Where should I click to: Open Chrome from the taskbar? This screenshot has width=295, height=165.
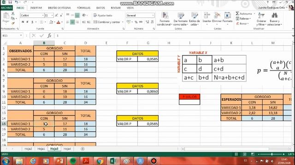pyautogui.click(x=100, y=161)
